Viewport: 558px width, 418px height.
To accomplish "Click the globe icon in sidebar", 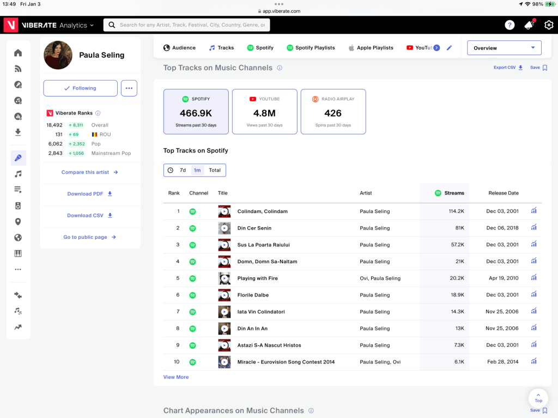I will tap(18, 238).
